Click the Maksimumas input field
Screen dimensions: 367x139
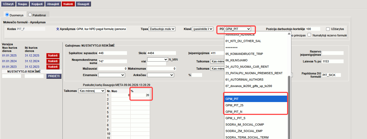tap(161, 69)
